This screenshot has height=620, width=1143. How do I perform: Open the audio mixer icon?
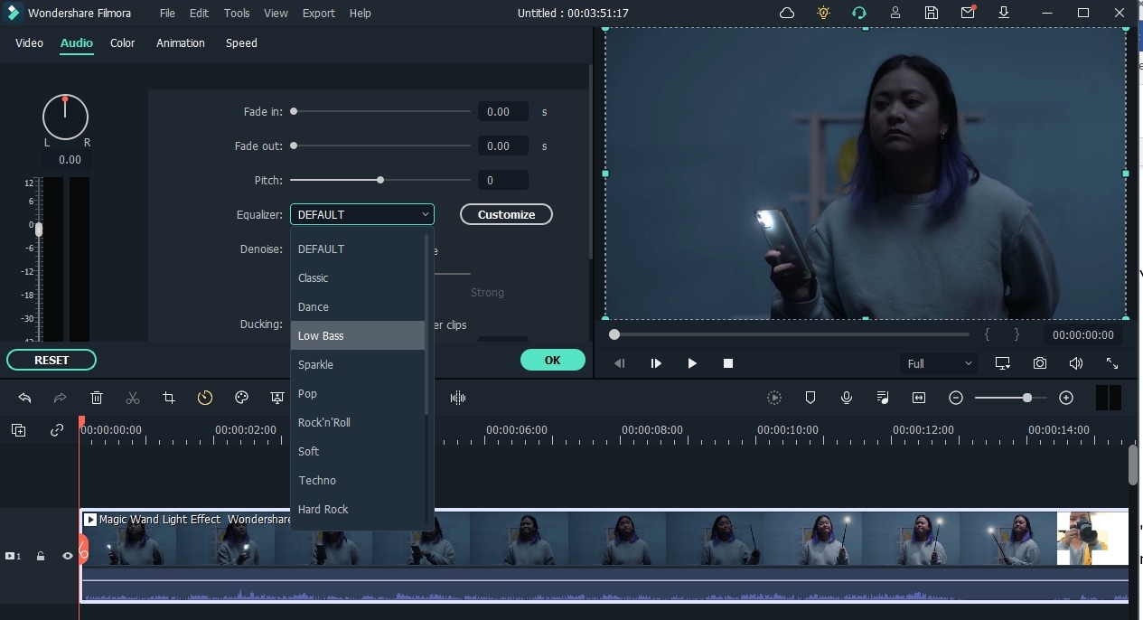[x=883, y=398]
